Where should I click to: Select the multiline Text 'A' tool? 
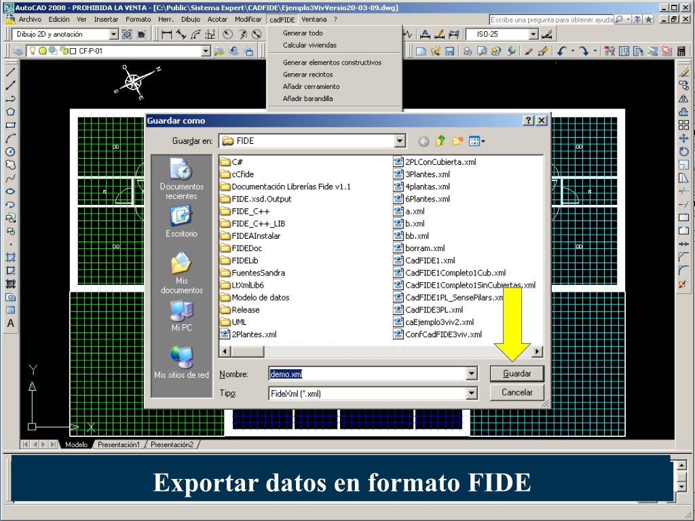[x=10, y=324]
